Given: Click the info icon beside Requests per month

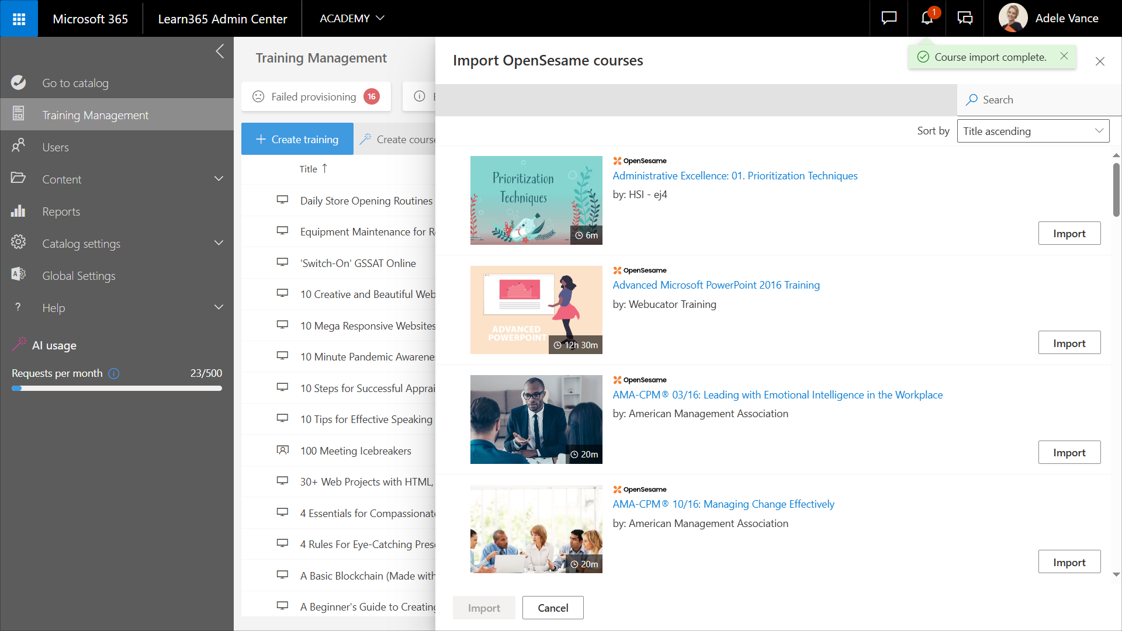Looking at the screenshot, I should pyautogui.click(x=114, y=373).
